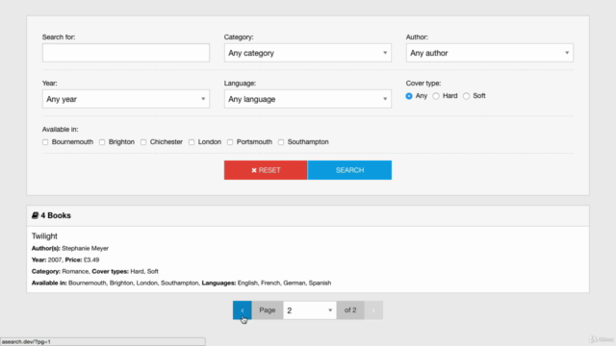Click the Stephanie Meyer author text

pos(86,248)
